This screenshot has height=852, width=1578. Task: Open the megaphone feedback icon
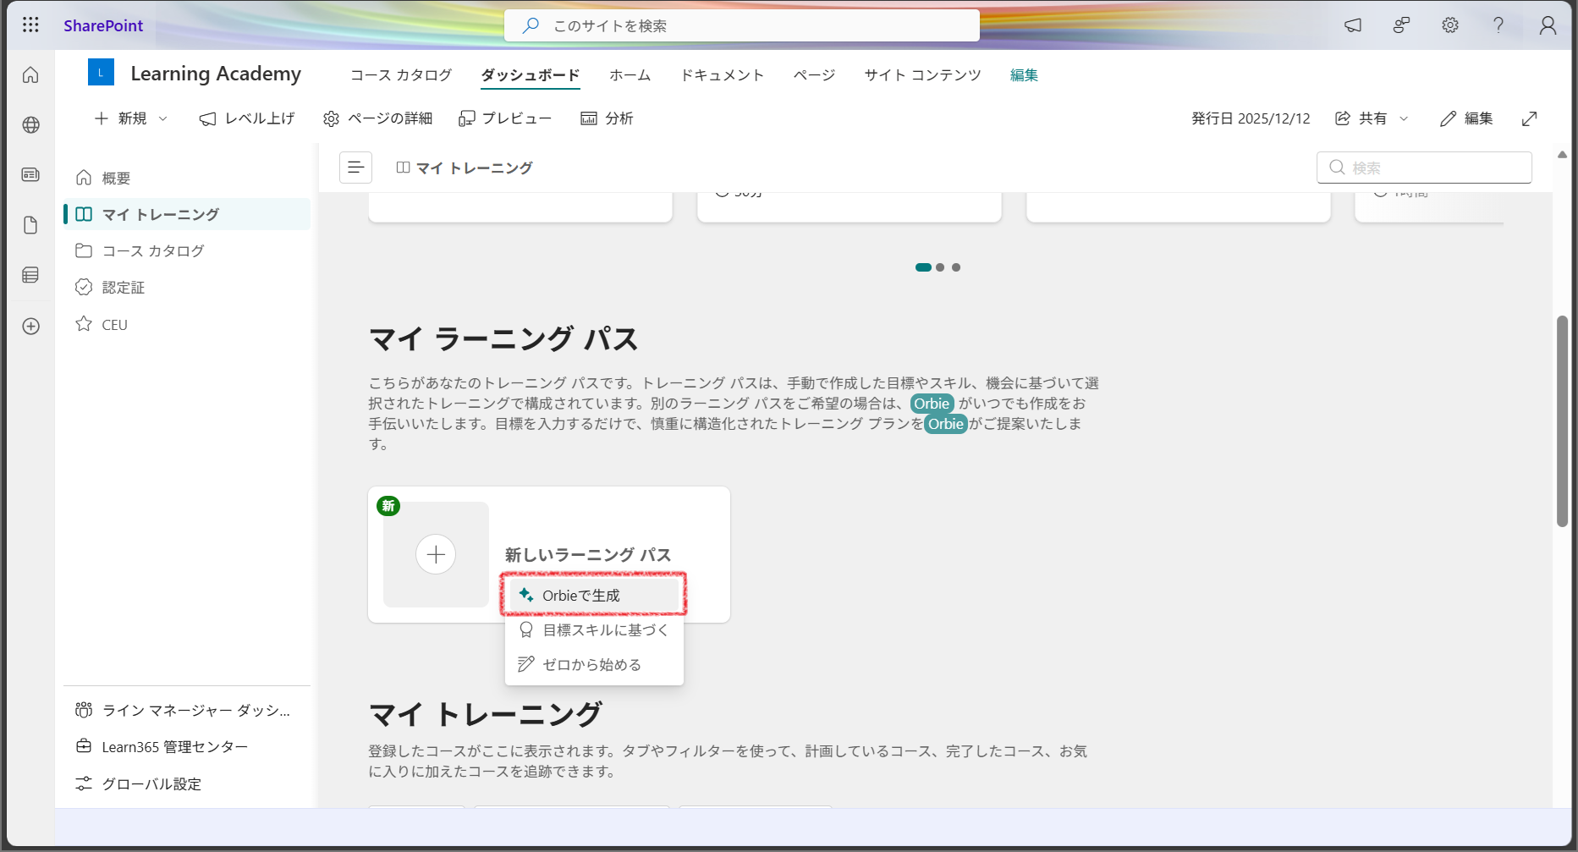click(x=1353, y=25)
